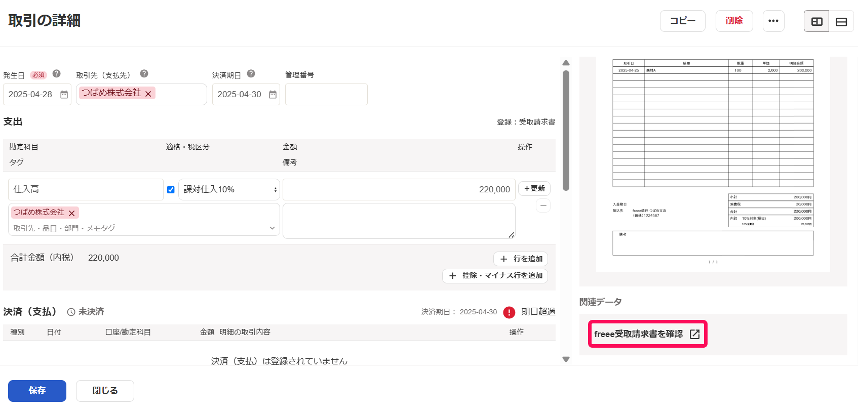This screenshot has width=858, height=414.
Task: Click the 未決済 clock status icon
Action: point(71,312)
